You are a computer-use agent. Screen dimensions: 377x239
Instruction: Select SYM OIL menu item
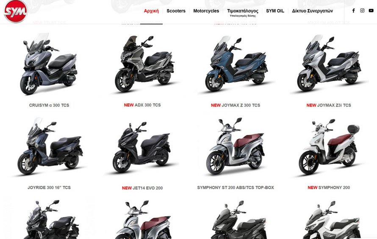[x=275, y=11]
